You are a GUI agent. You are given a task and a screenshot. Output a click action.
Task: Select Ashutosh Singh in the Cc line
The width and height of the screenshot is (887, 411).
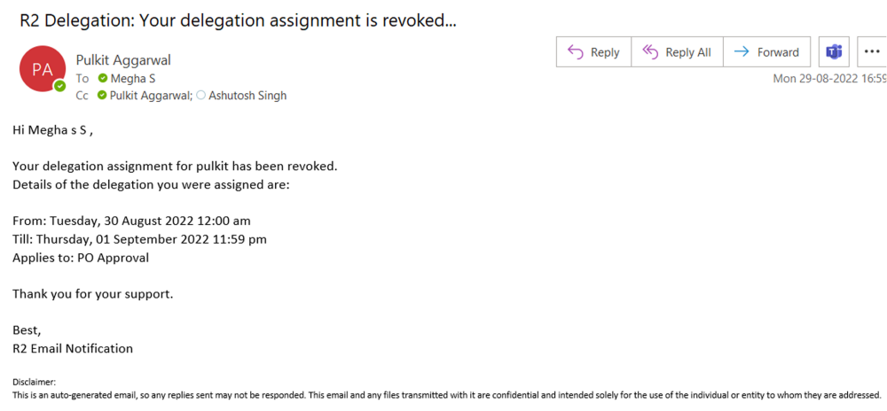pos(247,96)
